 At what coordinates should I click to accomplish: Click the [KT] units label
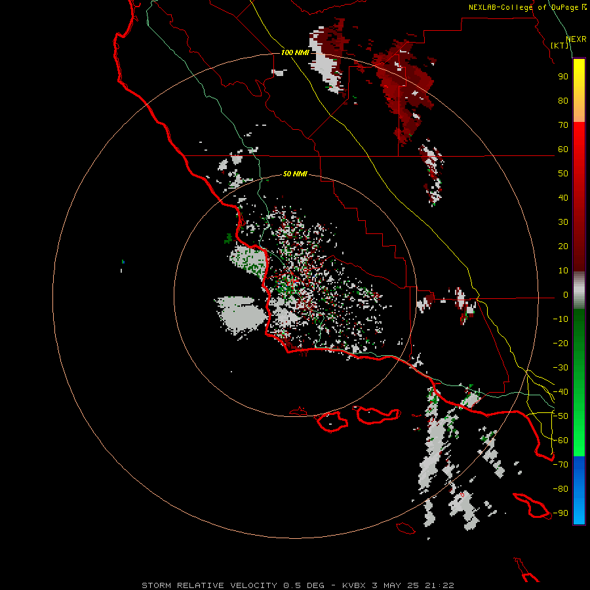(560, 45)
